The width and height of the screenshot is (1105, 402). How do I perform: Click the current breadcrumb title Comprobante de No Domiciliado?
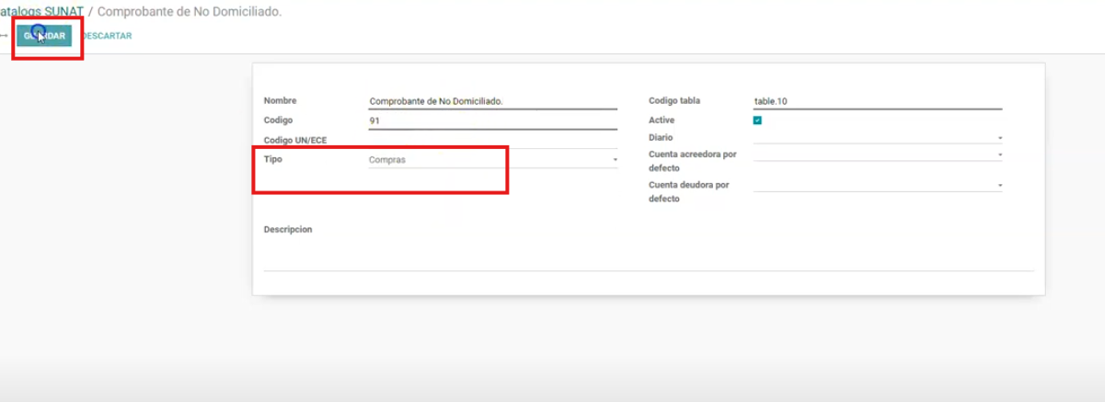pyautogui.click(x=189, y=12)
